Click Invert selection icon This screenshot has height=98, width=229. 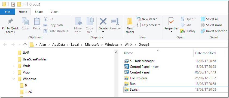click(x=203, y=31)
